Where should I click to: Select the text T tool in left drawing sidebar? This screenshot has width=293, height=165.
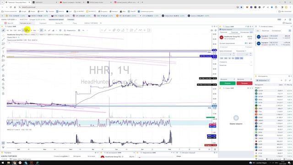3,52
